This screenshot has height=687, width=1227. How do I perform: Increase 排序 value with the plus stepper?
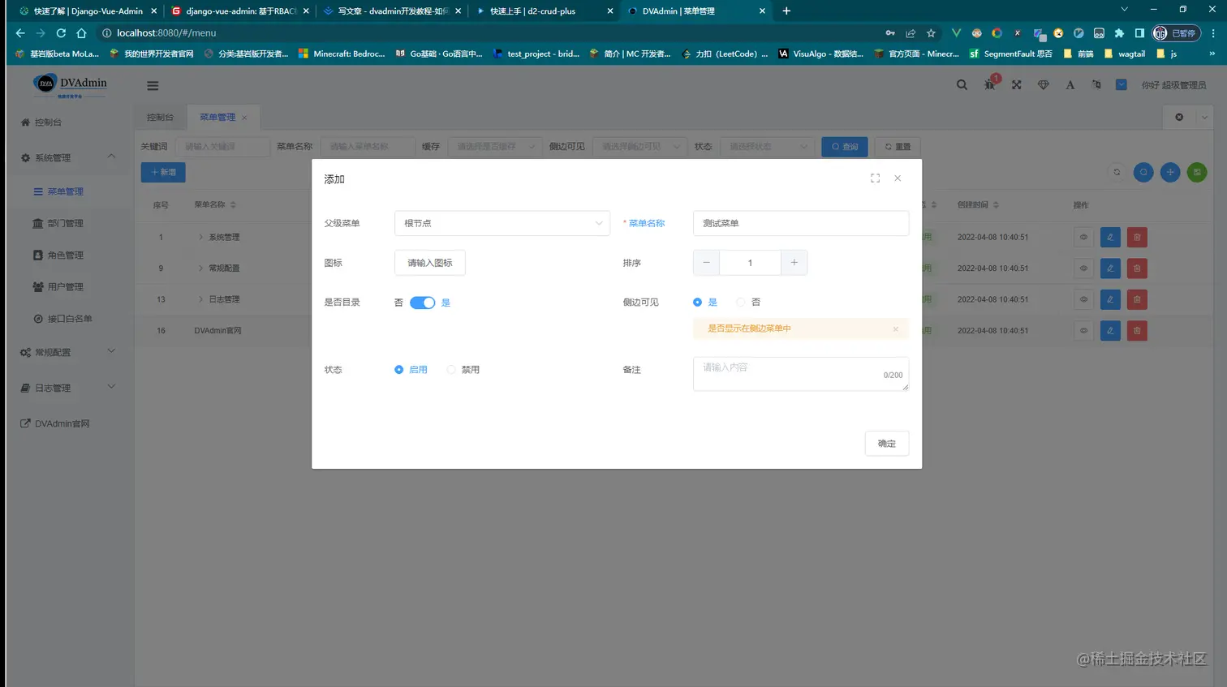(x=794, y=262)
